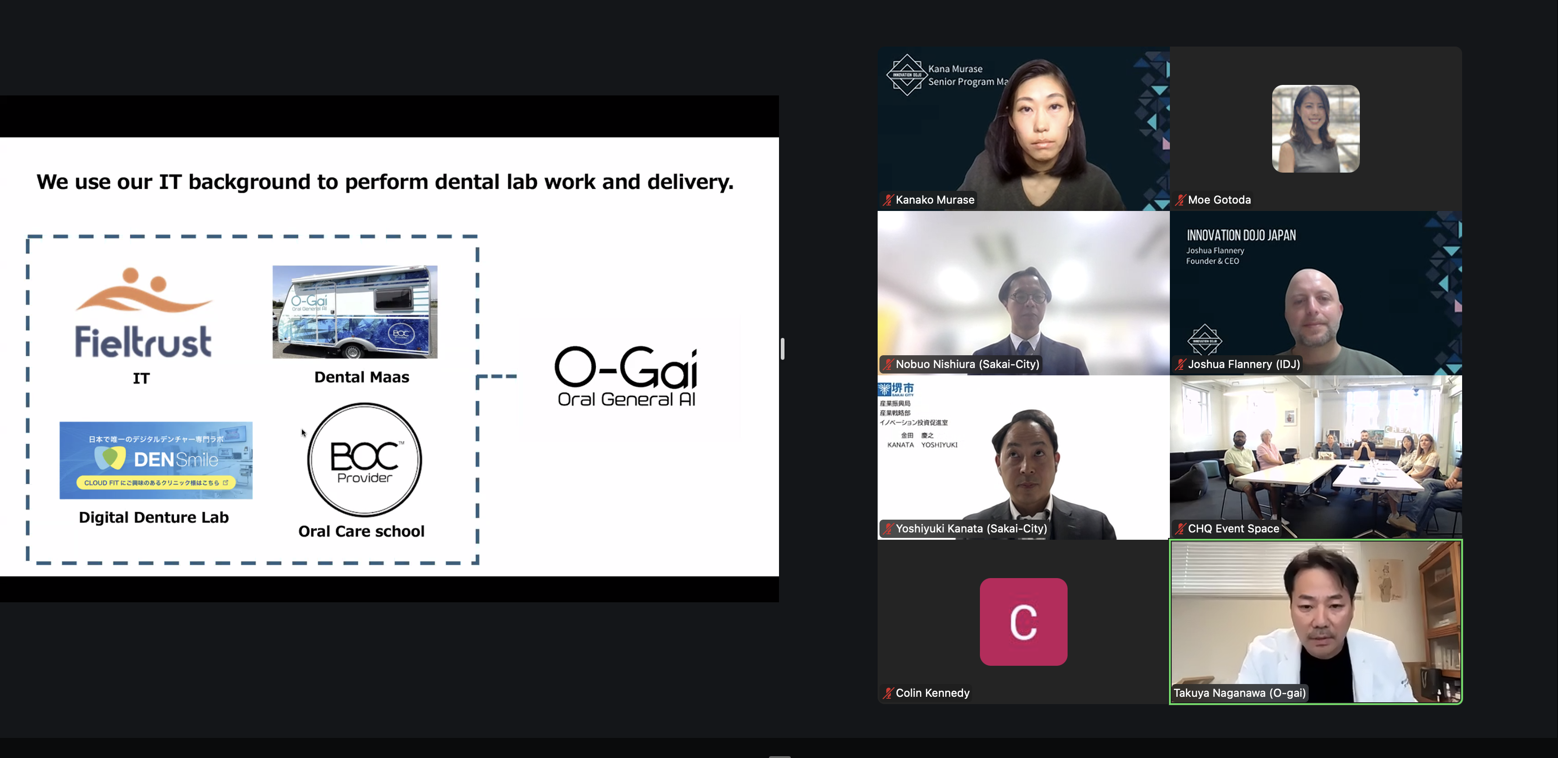The image size is (1558, 758).
Task: Click Colin Kennedy's muted mic icon
Action: pyautogui.click(x=888, y=693)
